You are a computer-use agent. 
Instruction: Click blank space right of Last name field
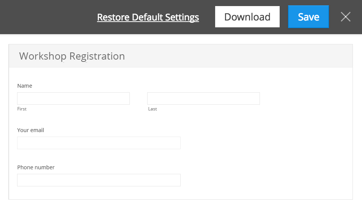304,98
